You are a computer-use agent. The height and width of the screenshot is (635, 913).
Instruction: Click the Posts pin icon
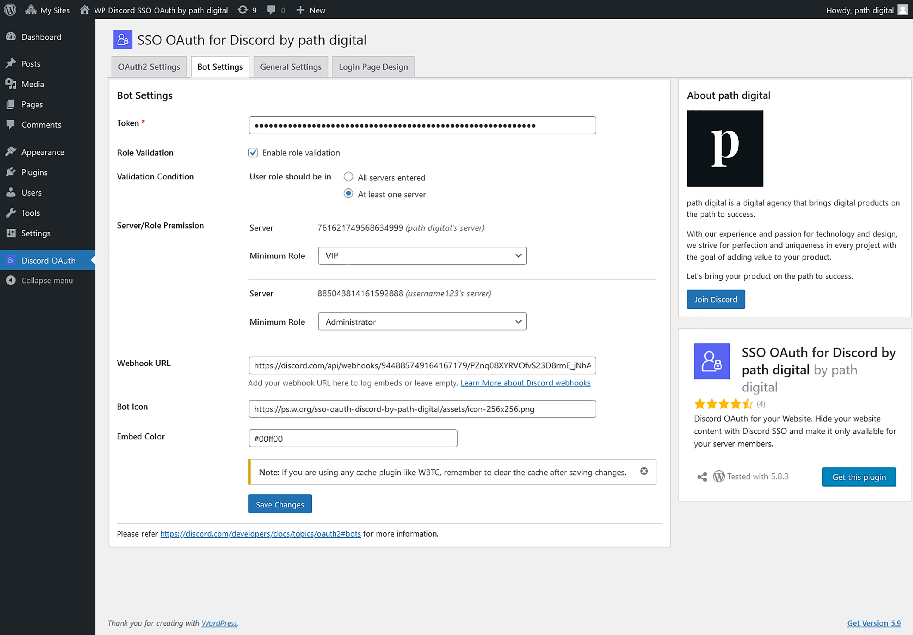point(11,63)
